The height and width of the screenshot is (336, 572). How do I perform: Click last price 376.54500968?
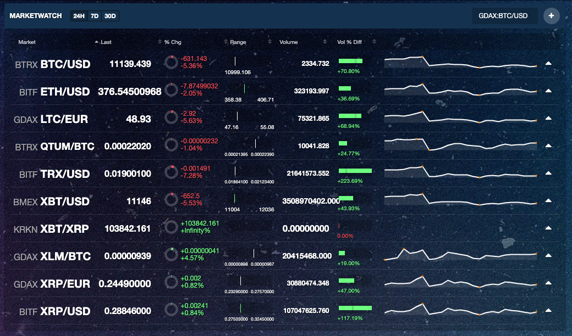[129, 91]
